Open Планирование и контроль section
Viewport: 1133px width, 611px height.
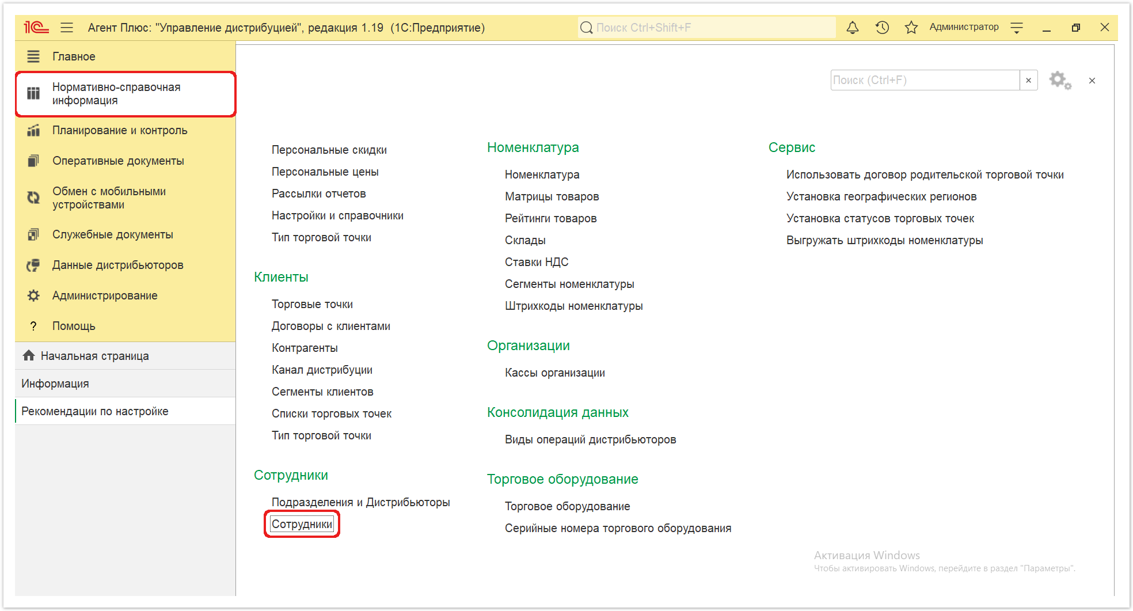(126, 130)
